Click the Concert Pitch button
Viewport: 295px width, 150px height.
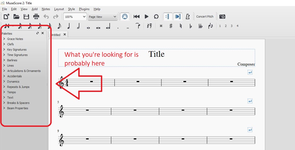click(205, 17)
